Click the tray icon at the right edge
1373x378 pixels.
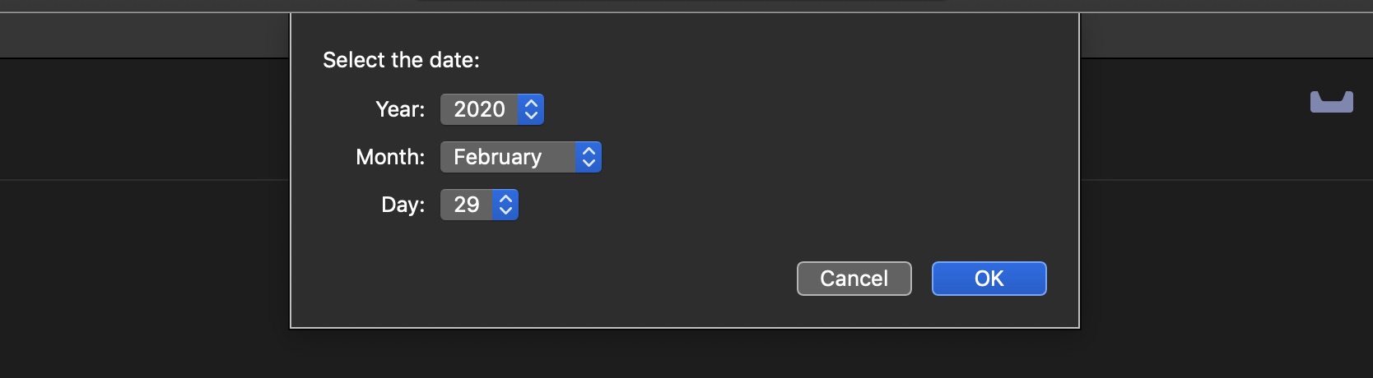pos(1331,103)
